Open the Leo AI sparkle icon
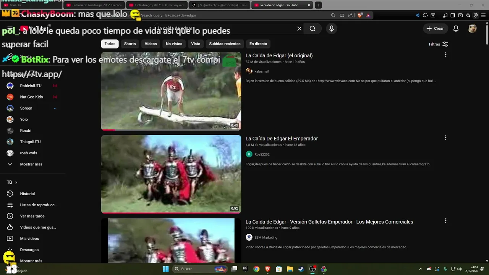 point(468,15)
